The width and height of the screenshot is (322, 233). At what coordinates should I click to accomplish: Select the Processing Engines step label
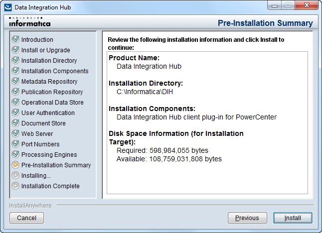49,155
